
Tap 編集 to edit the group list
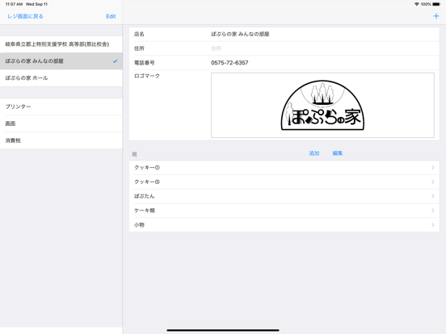[338, 153]
